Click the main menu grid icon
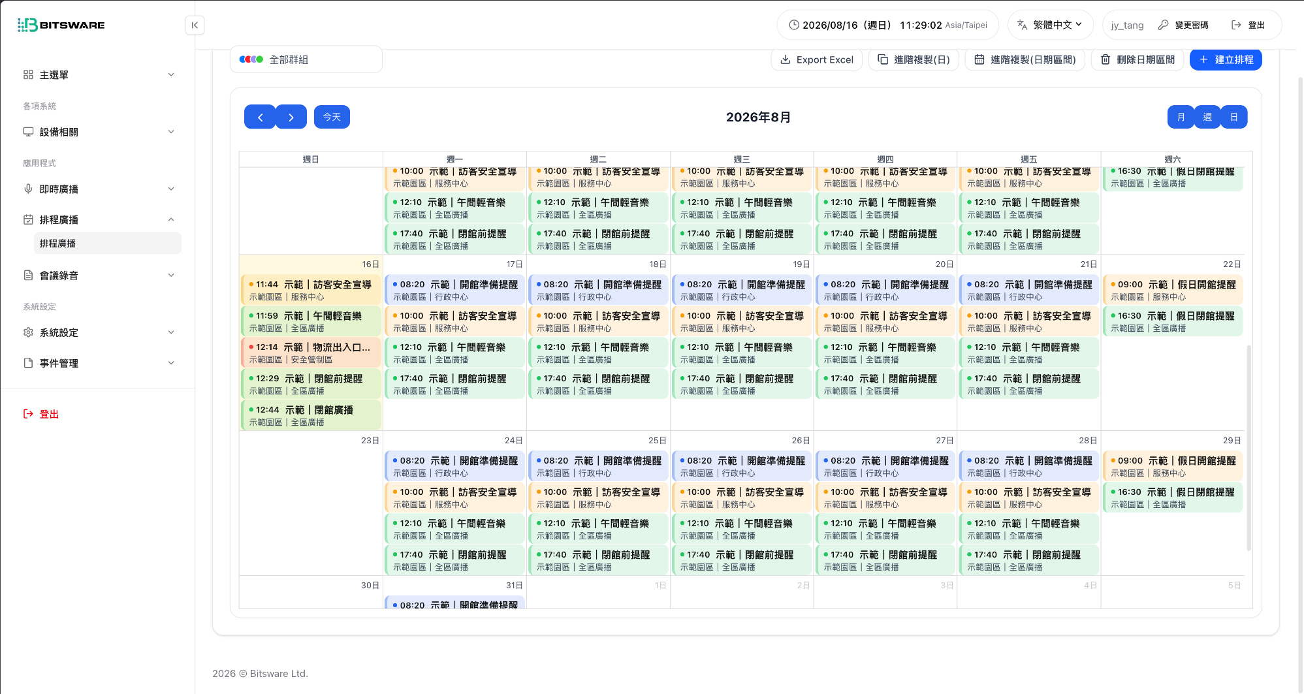Image resolution: width=1304 pixels, height=694 pixels. coord(28,74)
